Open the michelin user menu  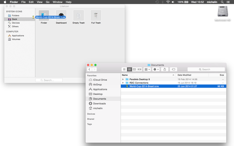(x=212, y=2)
